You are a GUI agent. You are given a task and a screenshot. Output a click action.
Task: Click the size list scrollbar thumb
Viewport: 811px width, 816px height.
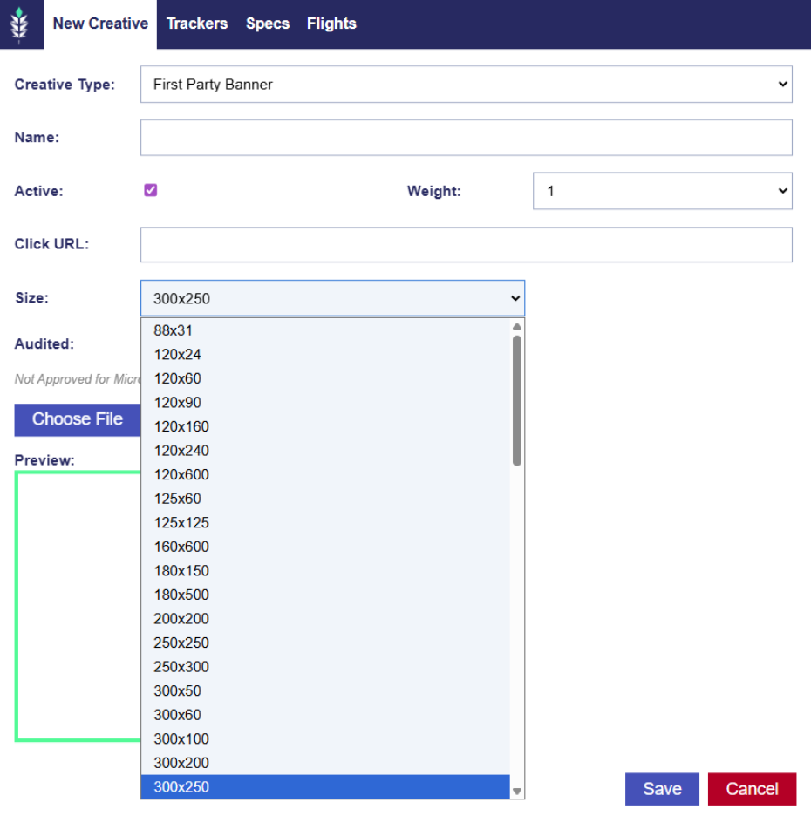tap(517, 401)
